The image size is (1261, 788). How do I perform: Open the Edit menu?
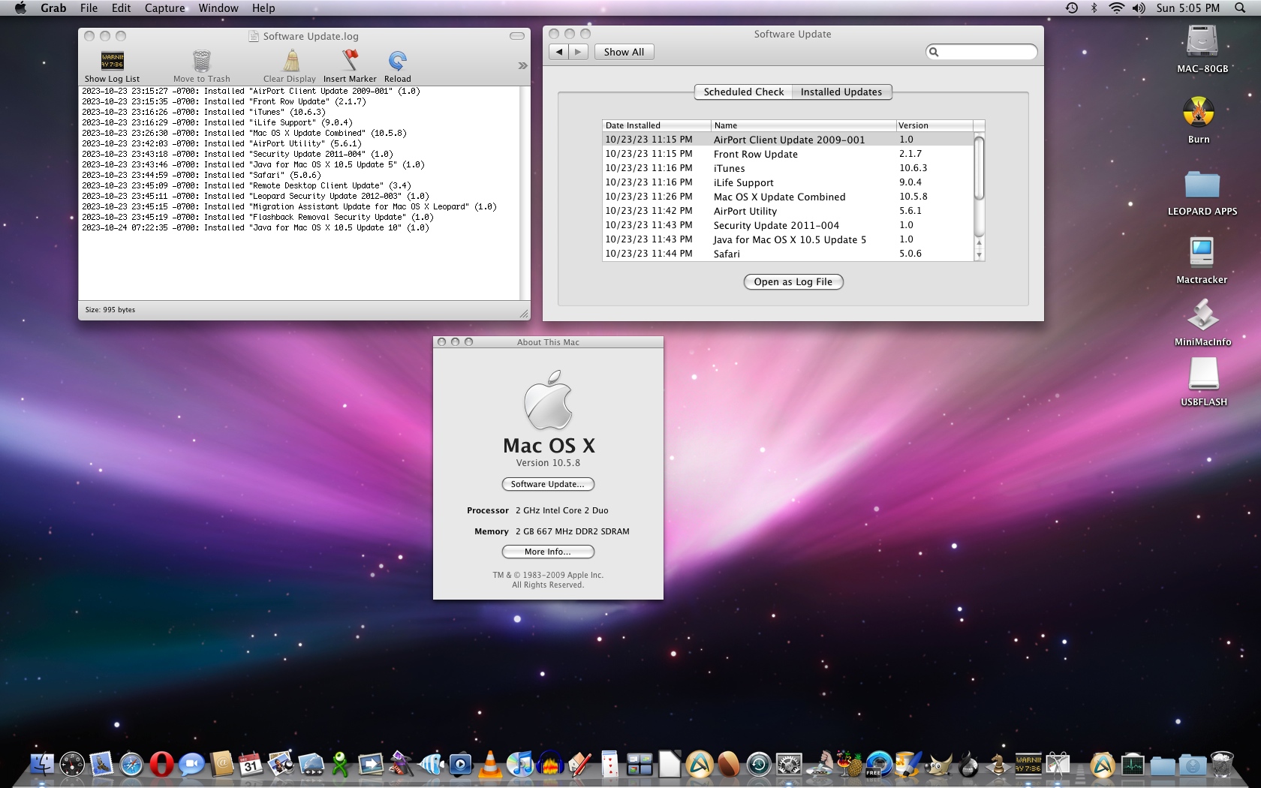coord(121,8)
